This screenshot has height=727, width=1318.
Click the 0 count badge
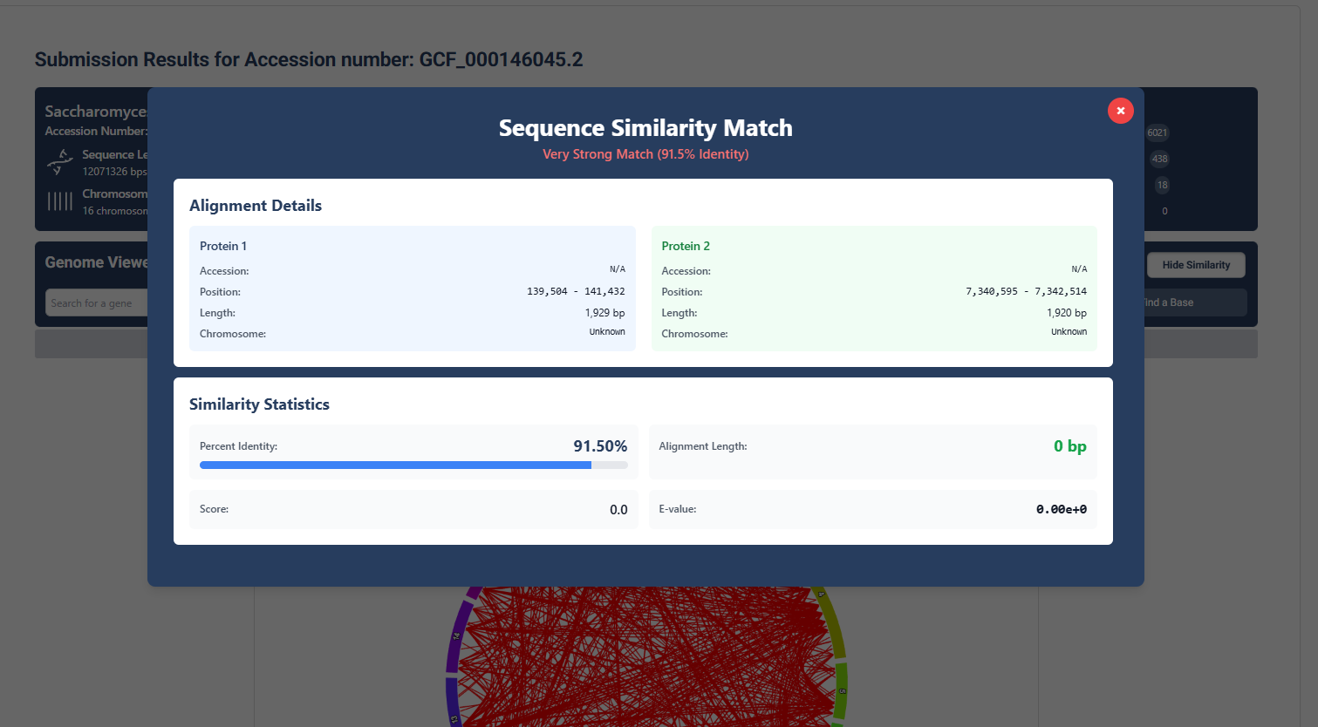pyautogui.click(x=1164, y=211)
